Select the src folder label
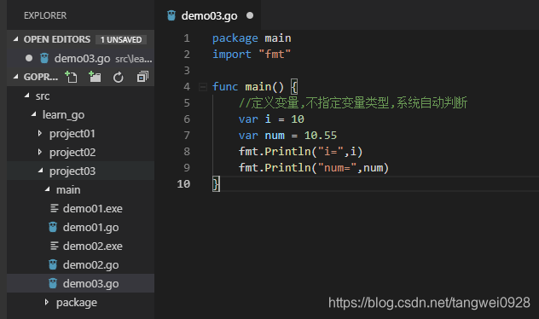 (43, 96)
